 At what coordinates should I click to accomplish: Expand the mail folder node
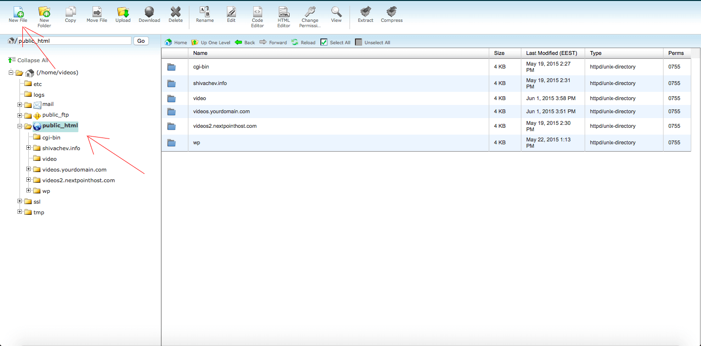pos(20,104)
